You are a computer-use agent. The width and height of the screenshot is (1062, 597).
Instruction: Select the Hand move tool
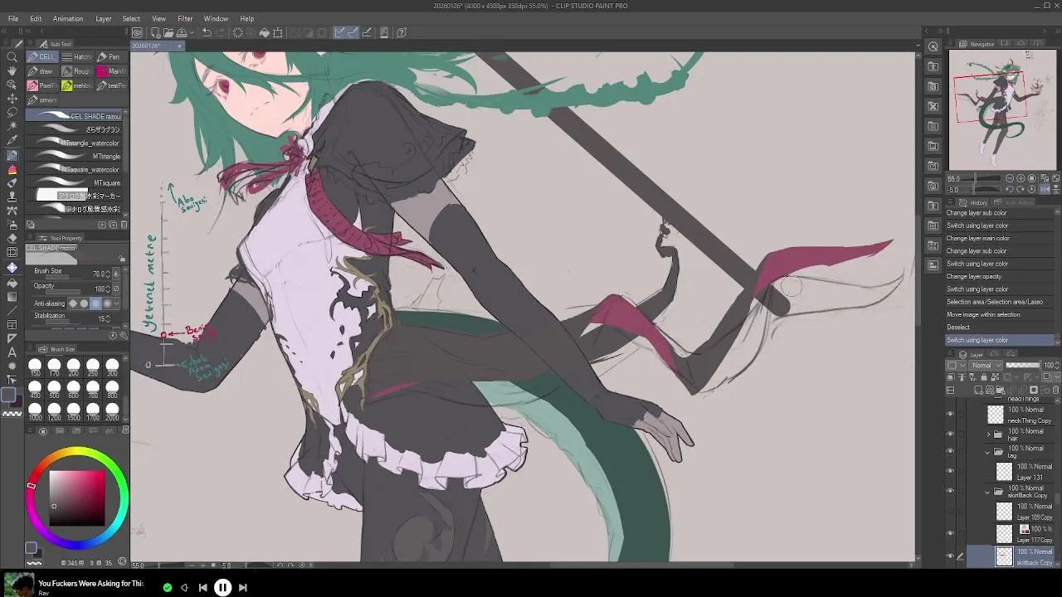(x=12, y=71)
